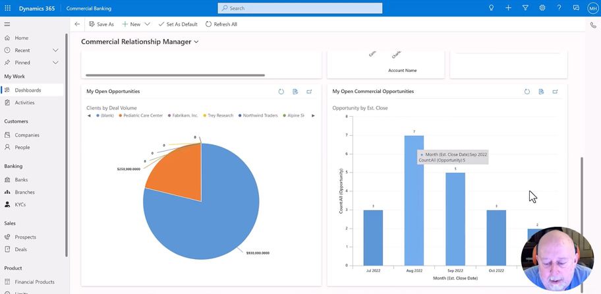Expand the Recent chevron

[55, 50]
